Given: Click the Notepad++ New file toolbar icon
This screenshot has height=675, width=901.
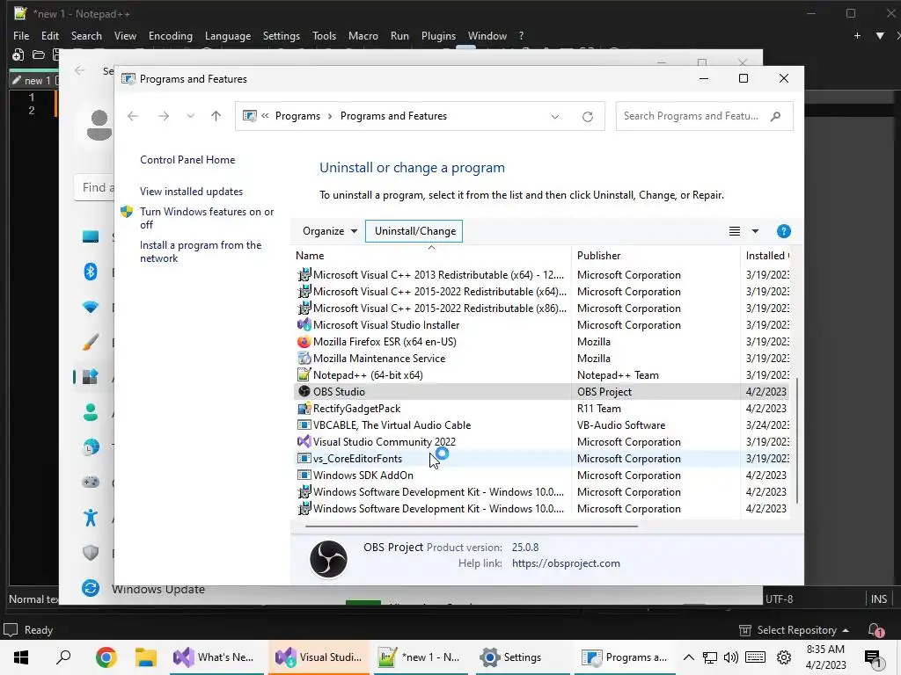Looking at the screenshot, I should tap(18, 55).
